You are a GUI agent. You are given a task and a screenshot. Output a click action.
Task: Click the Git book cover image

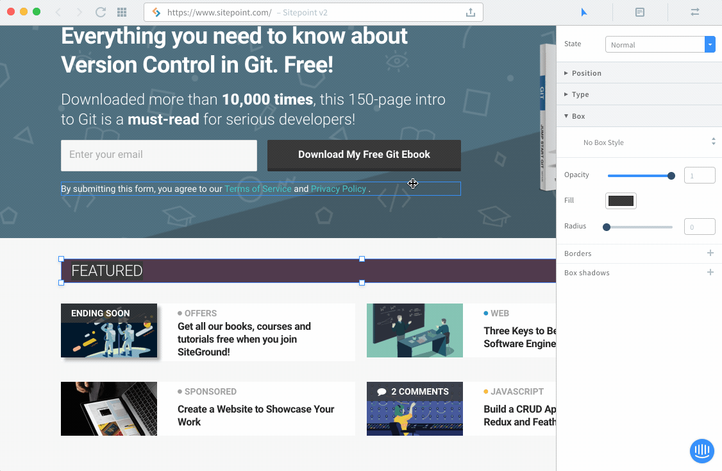tap(547, 117)
